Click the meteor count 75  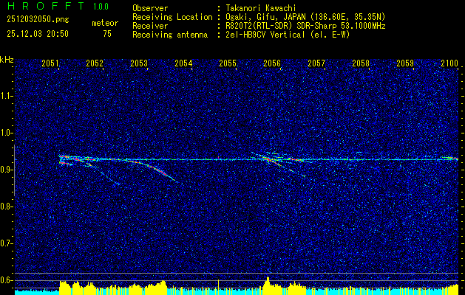click(107, 34)
